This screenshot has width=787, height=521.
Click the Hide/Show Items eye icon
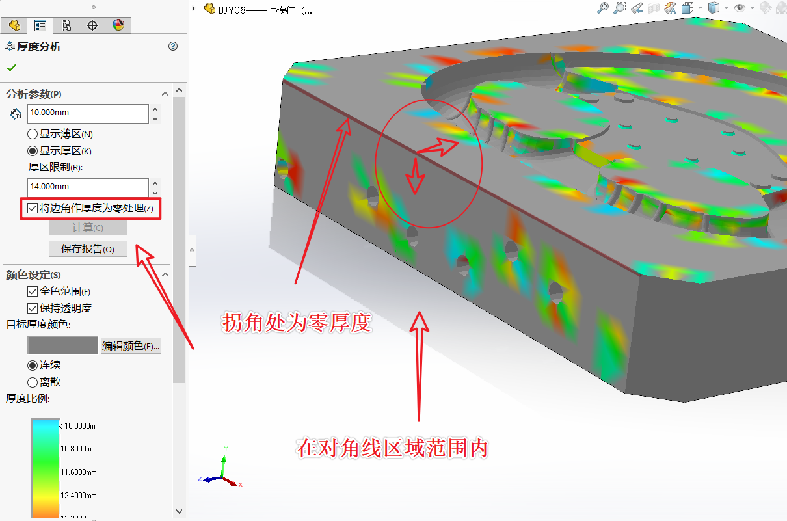tap(740, 8)
